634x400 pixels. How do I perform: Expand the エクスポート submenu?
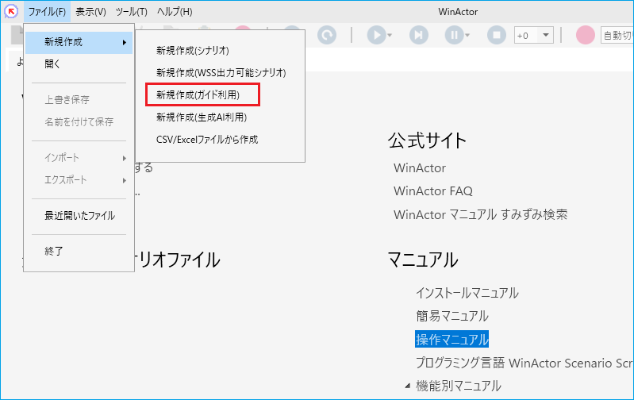tap(79, 180)
